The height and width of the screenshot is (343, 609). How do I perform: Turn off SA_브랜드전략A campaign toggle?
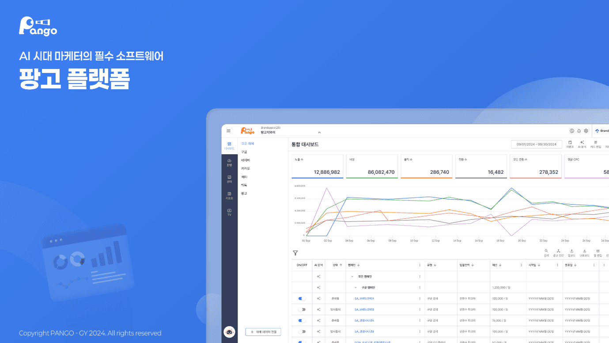302,298
